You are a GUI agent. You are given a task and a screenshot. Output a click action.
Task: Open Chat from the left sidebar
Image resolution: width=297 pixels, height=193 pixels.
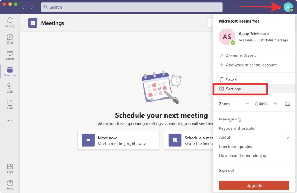(x=10, y=39)
